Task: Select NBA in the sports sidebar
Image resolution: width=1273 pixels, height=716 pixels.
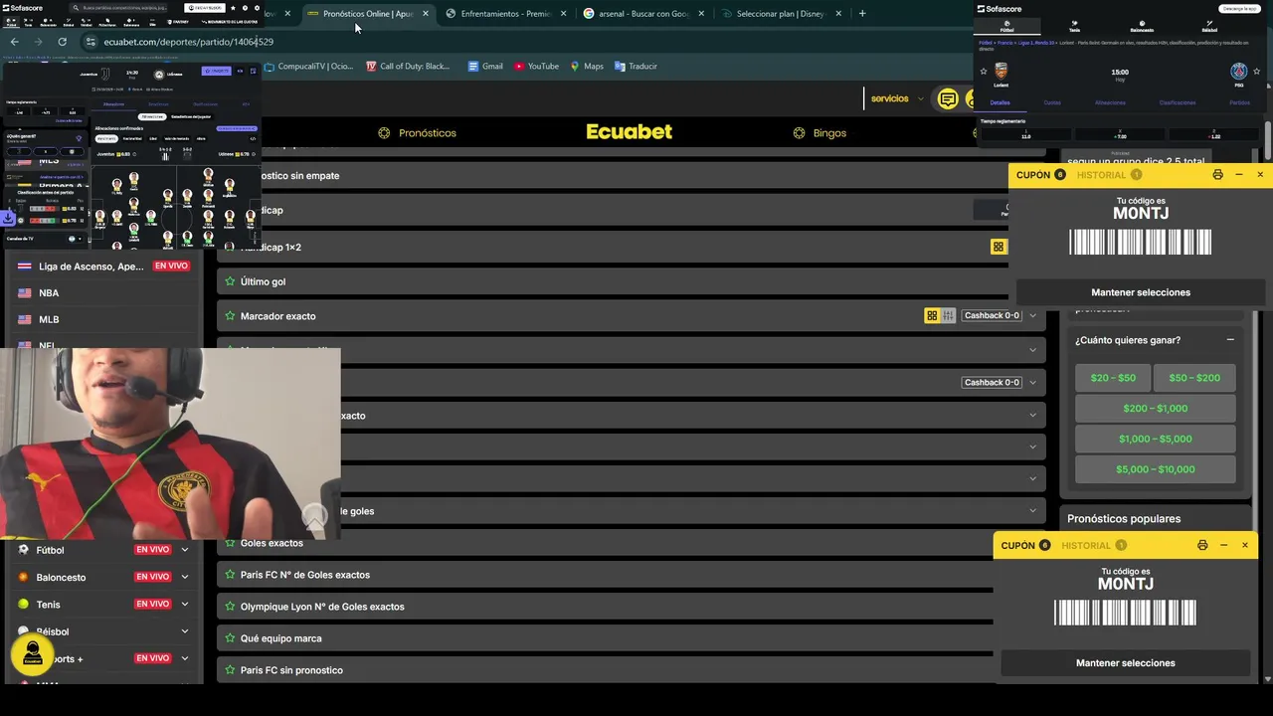Action: pyautogui.click(x=49, y=293)
